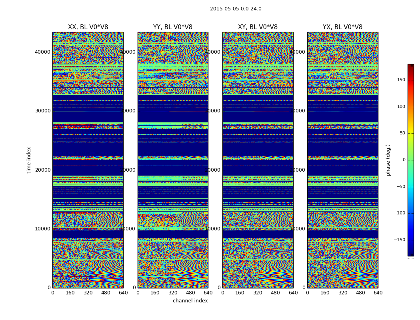Click the phase (deg.) colorbar label
The height and width of the screenshot is (320, 420).
(x=388, y=160)
